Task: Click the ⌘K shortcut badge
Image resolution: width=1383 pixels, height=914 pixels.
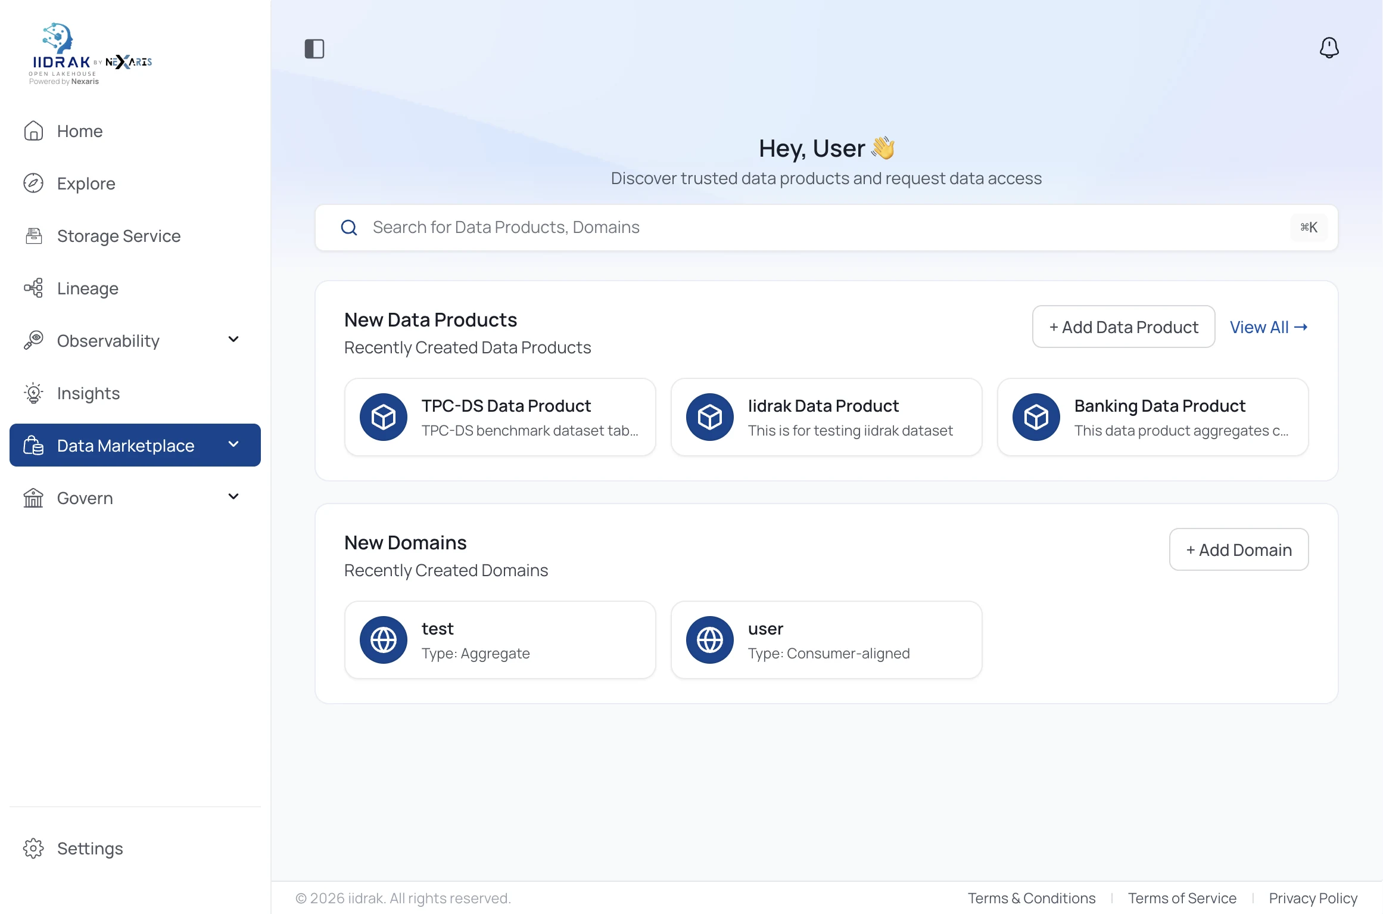Action: click(x=1309, y=228)
